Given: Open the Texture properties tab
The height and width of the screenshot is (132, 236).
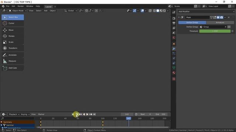Looking at the screenshot, I should tap(174, 79).
